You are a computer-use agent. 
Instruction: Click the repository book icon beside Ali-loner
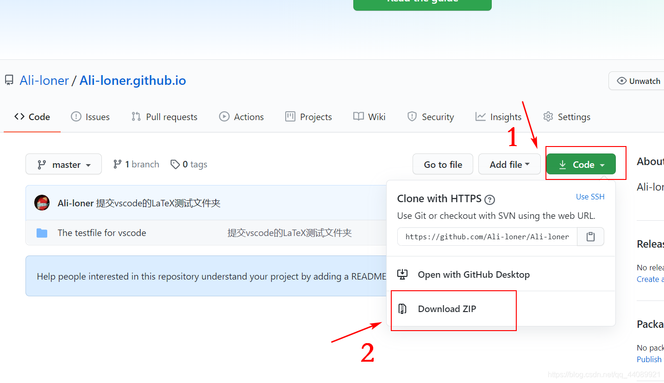click(x=9, y=81)
